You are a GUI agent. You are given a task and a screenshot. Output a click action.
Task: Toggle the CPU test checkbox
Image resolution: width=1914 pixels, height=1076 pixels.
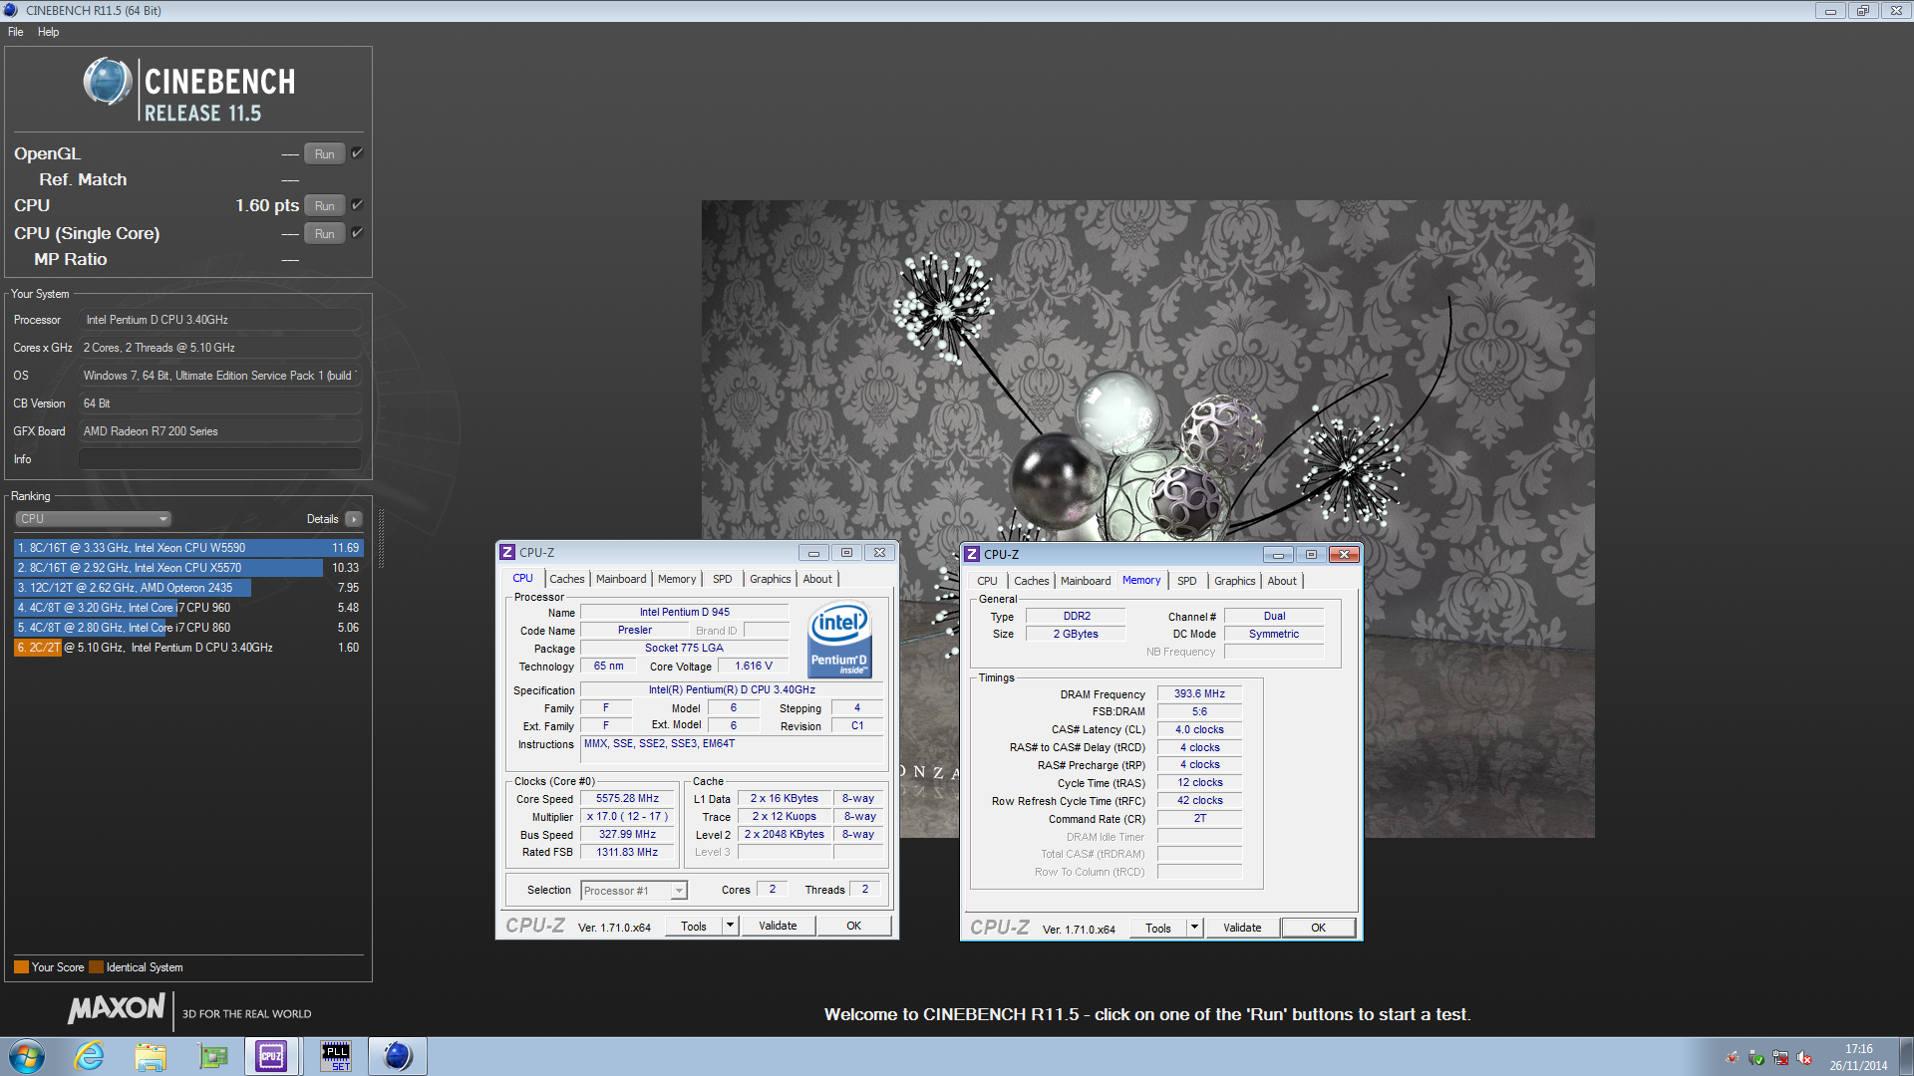(x=357, y=205)
